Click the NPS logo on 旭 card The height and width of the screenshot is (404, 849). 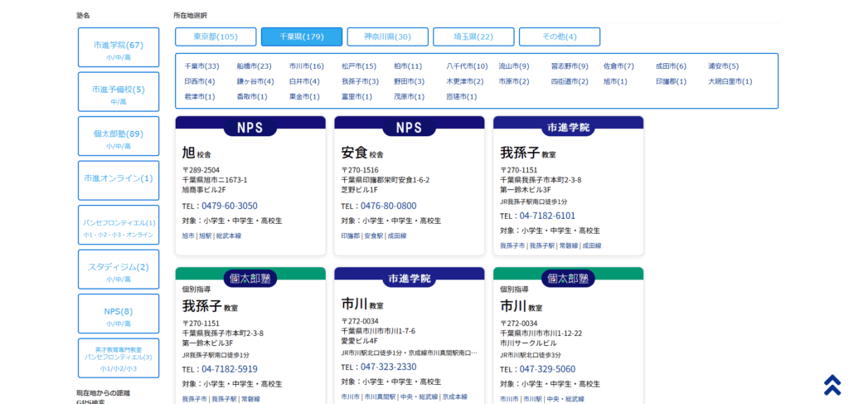[250, 127]
